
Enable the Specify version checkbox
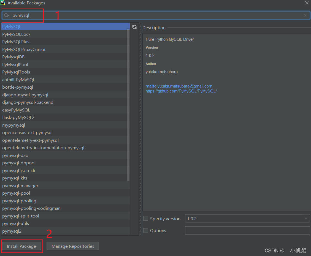(x=145, y=218)
